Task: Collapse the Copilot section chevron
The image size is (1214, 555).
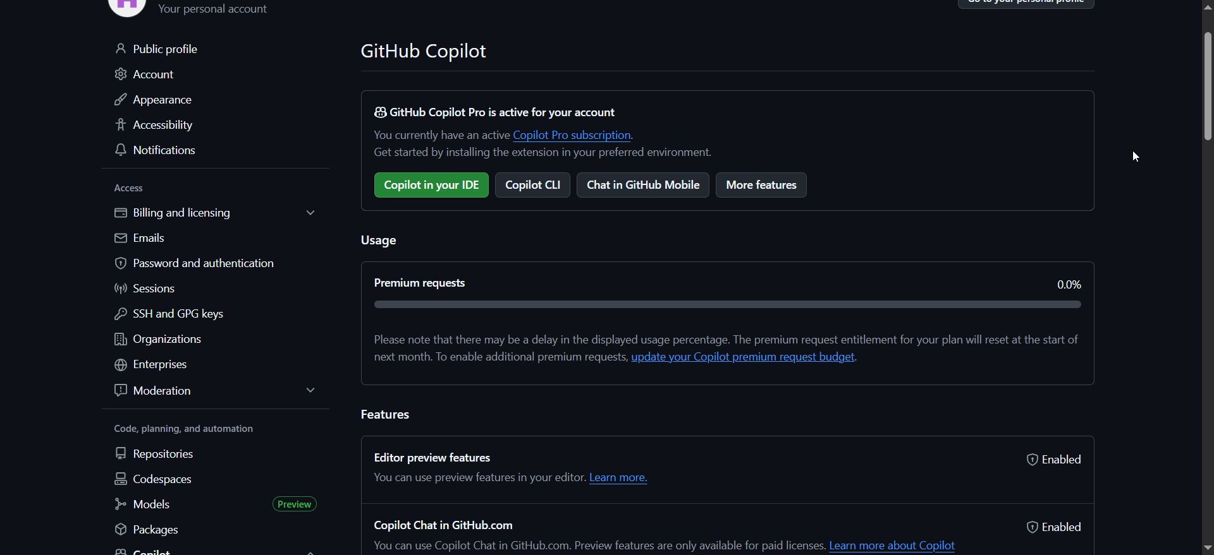Action: click(310, 552)
